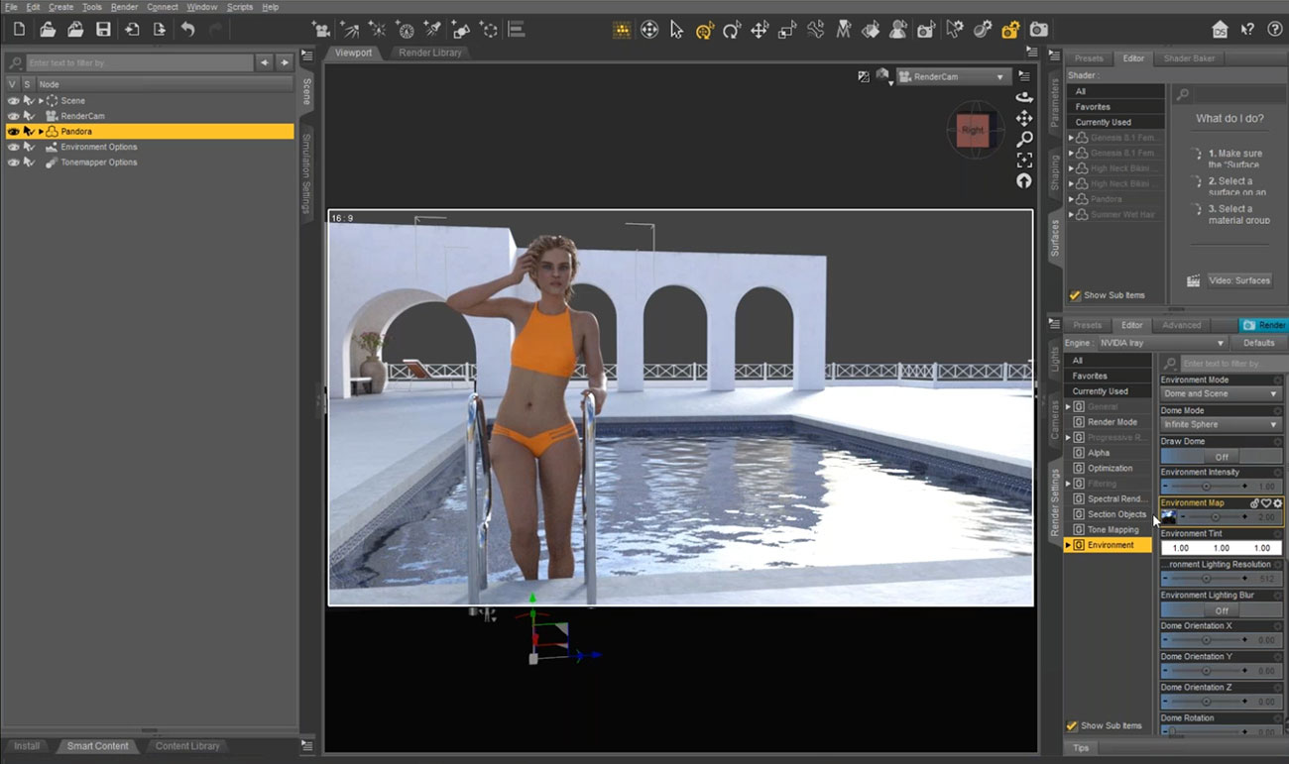
Task: Toggle visibility of Tonemapper Options node
Action: [13, 163]
